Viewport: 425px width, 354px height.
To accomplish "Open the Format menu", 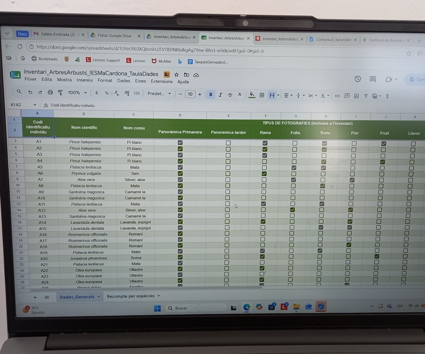I will (105, 80).
